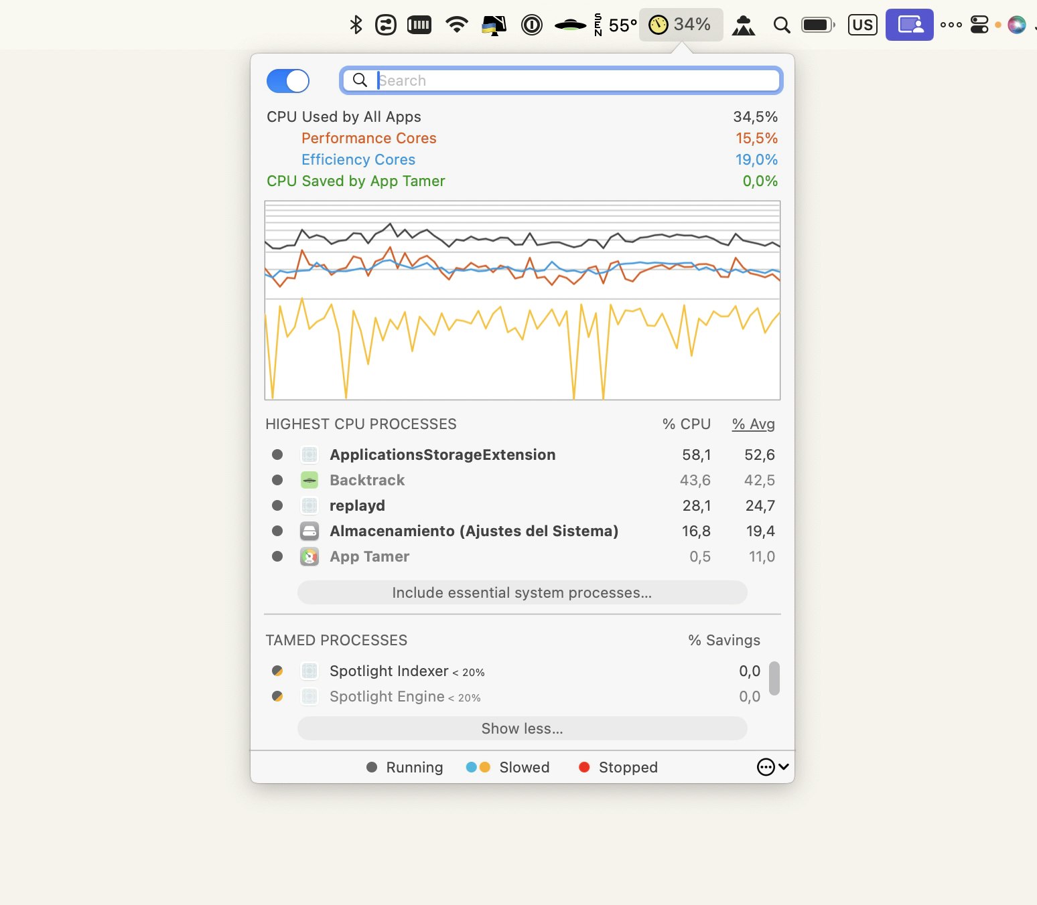Viewport: 1037px width, 905px height.
Task: Click status dot for Backtrack
Action: click(277, 481)
